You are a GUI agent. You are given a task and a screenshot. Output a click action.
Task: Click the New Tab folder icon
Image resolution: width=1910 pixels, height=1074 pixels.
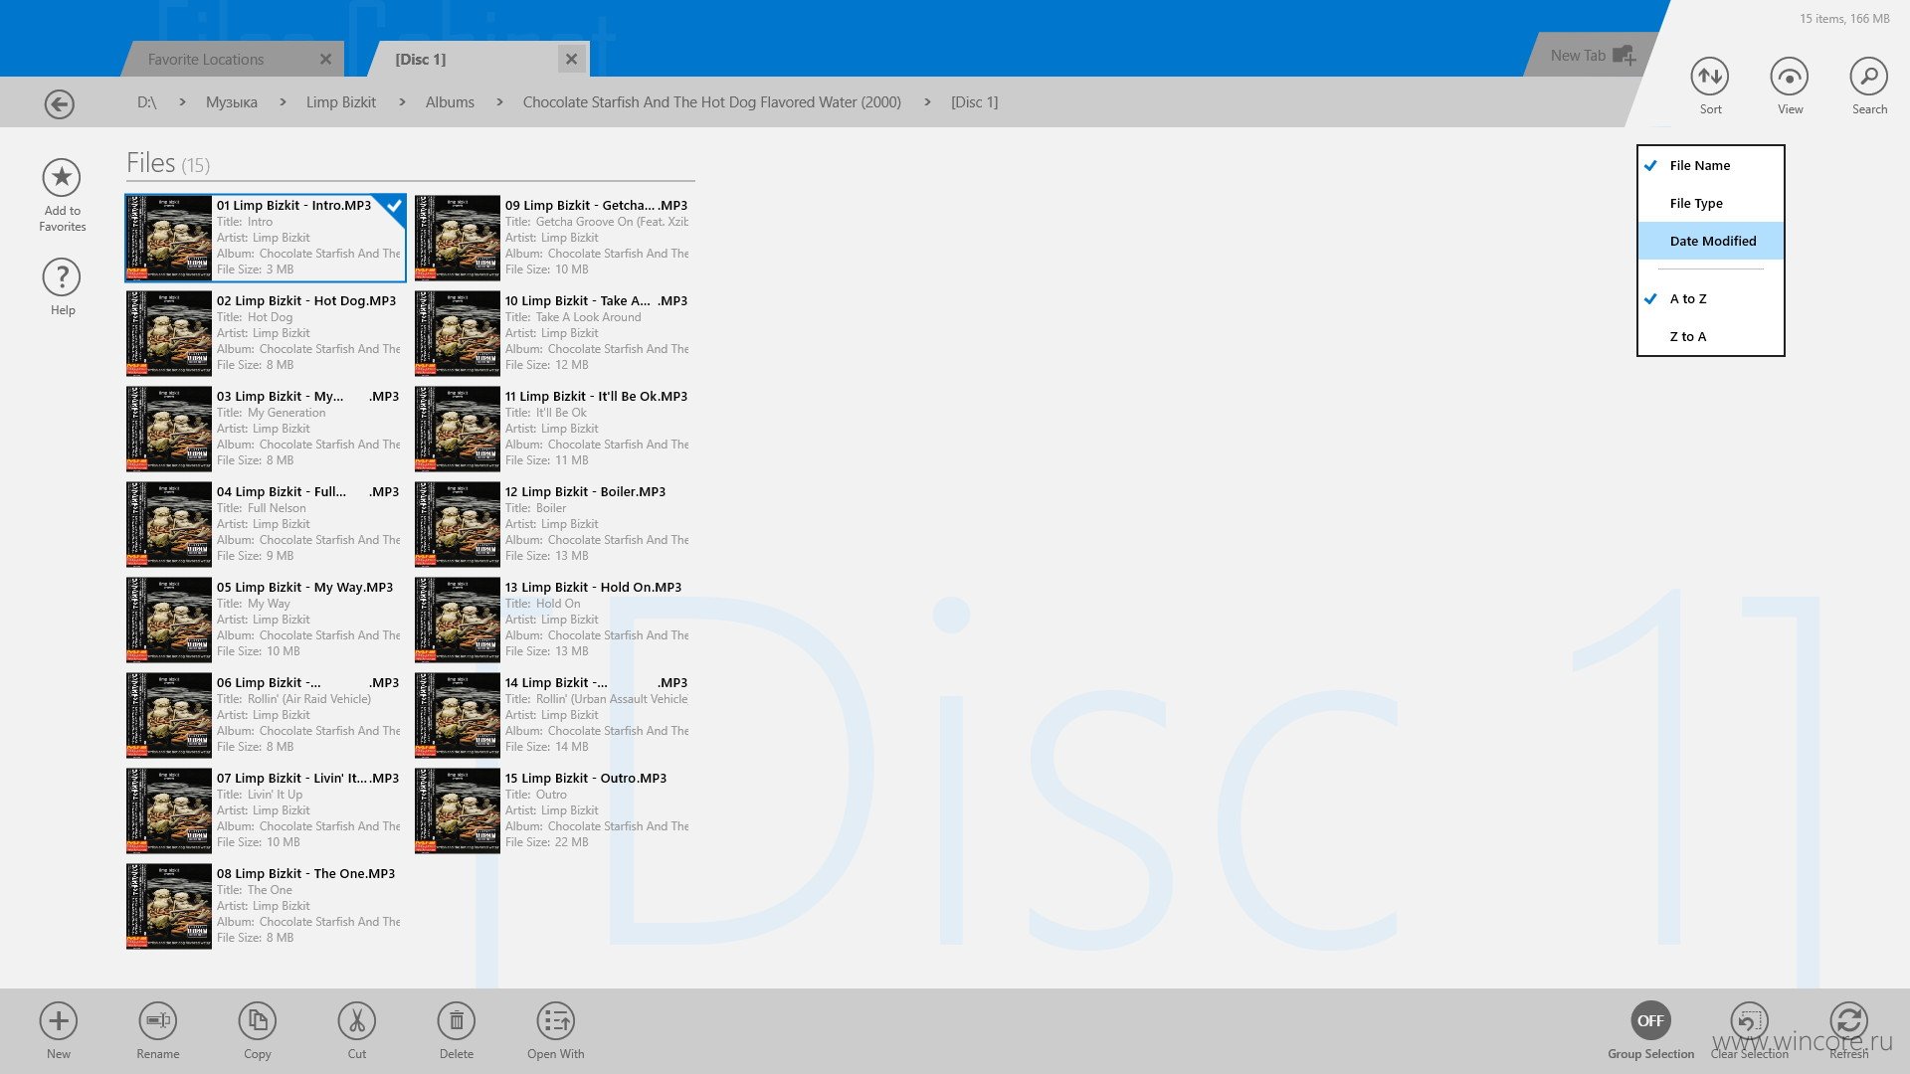1623,56
